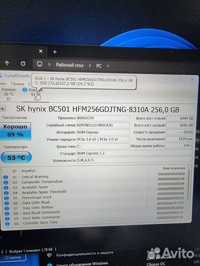
Task: Click power-on hours value '379 ч'
Action: tap(179, 146)
